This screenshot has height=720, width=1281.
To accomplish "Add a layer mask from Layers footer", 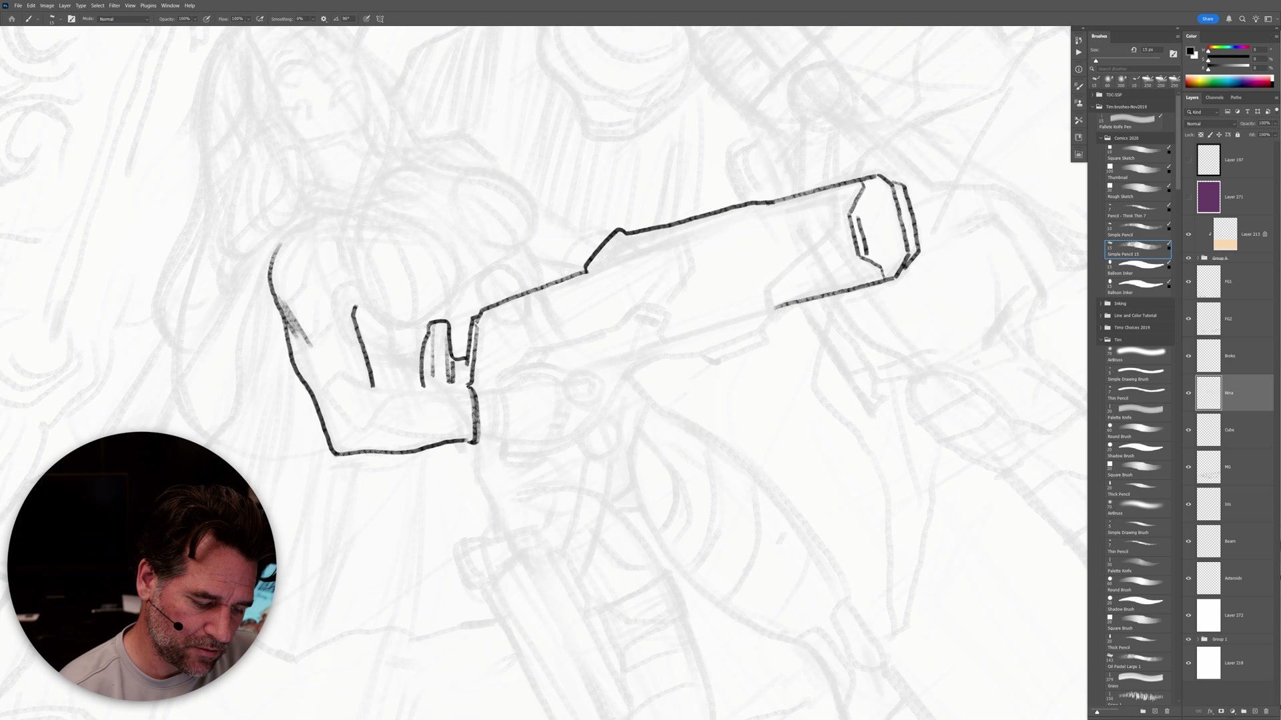I will 1221,711.
